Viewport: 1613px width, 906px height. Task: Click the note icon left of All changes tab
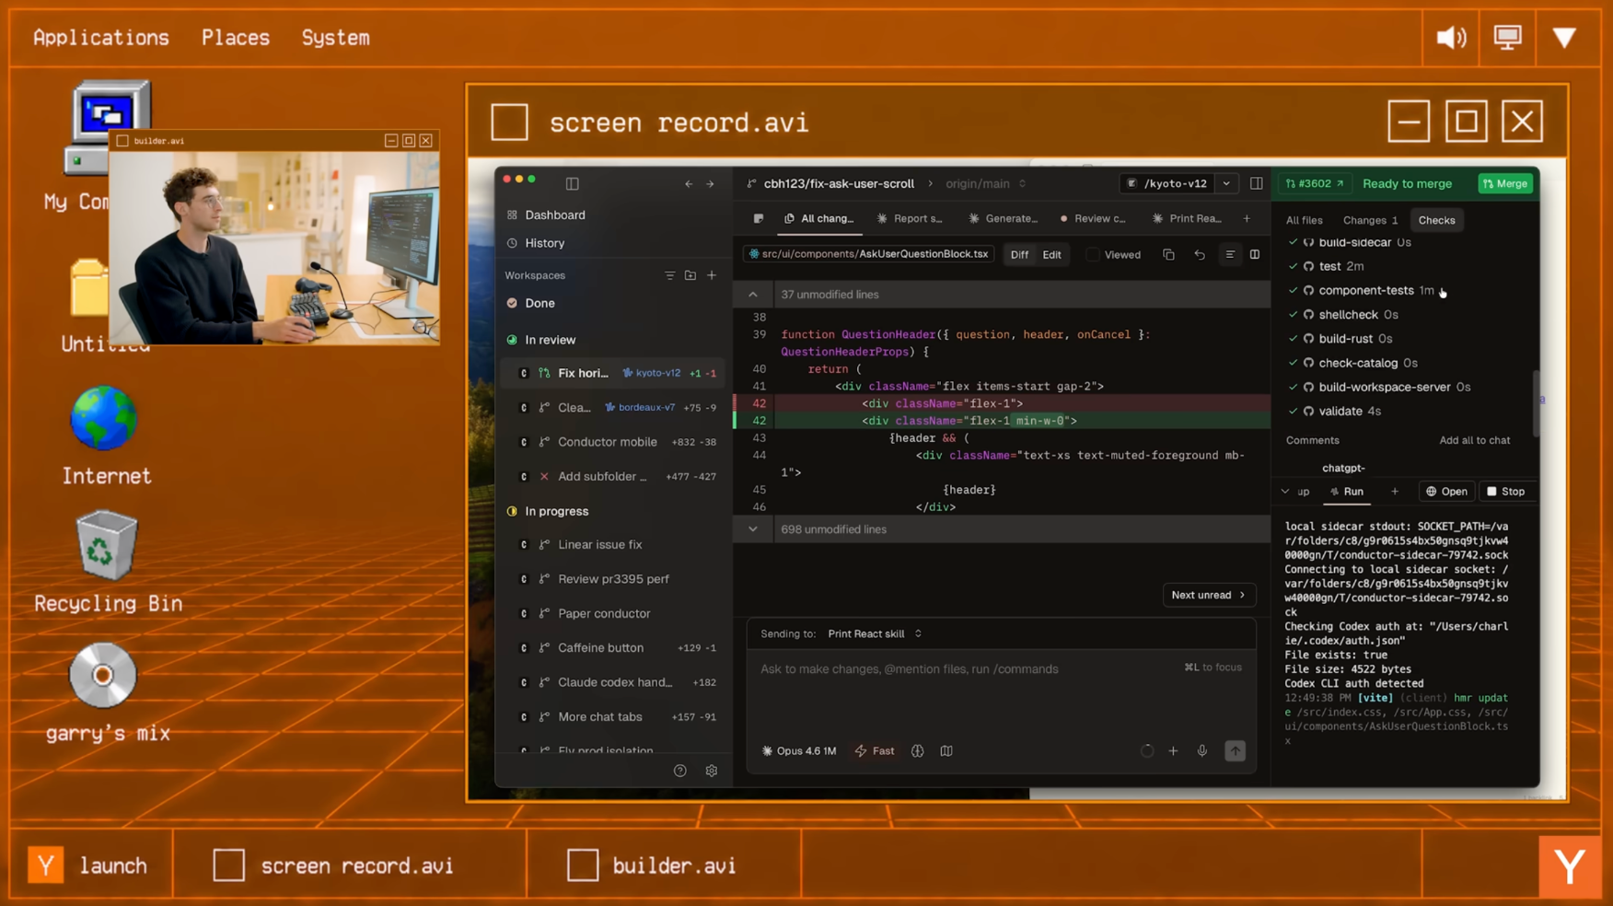point(759,218)
